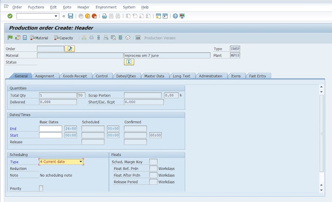This screenshot has width=332, height=202.
Task: Click the Priority input box
Action: (x=41, y=189)
